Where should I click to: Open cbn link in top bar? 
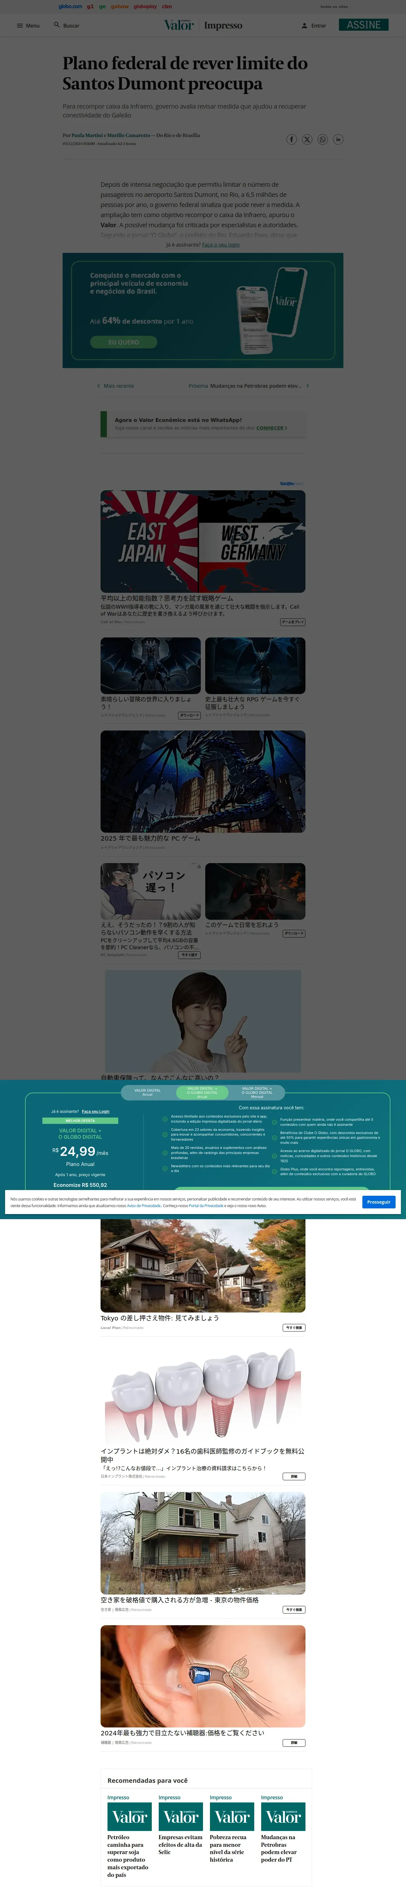pyautogui.click(x=167, y=7)
